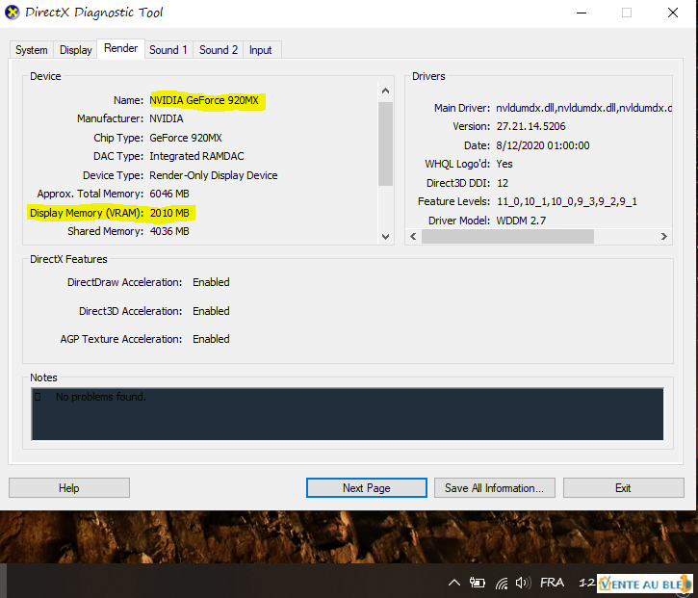Click WHQL Logo'd value 'Yes'

pos(504,164)
